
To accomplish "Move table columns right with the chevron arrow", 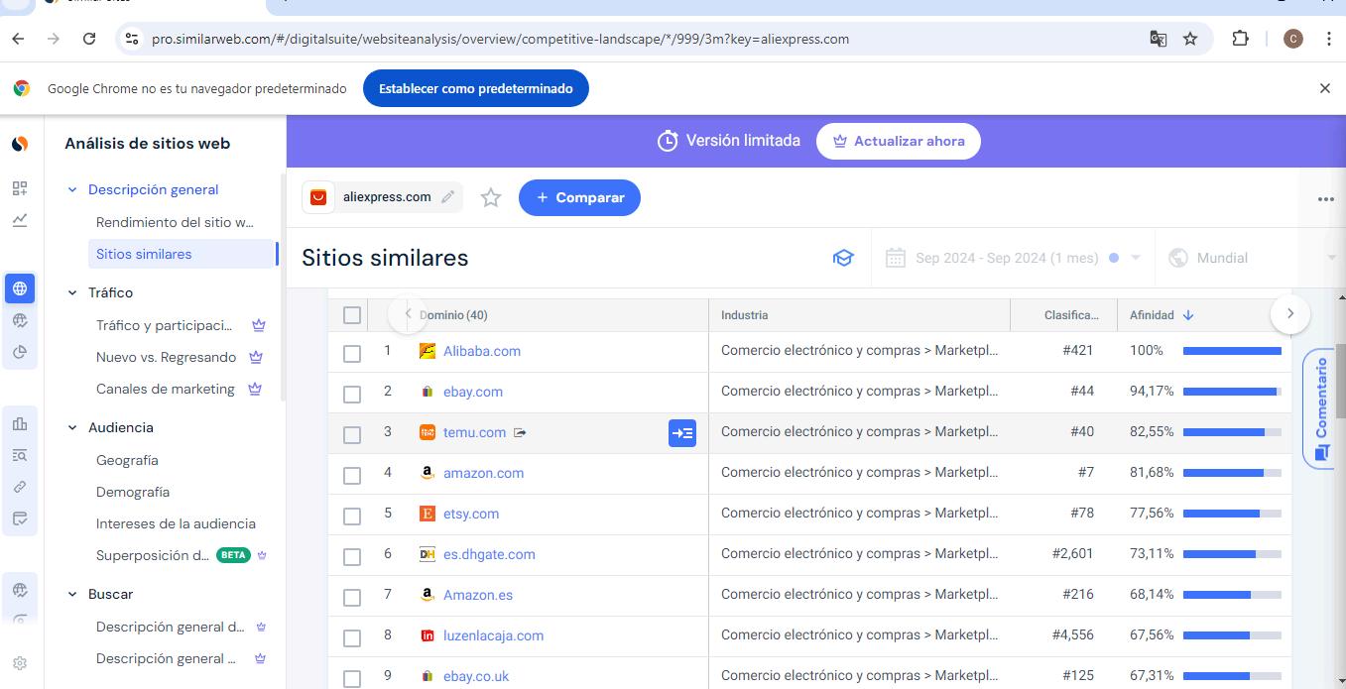I will pos(1290,313).
